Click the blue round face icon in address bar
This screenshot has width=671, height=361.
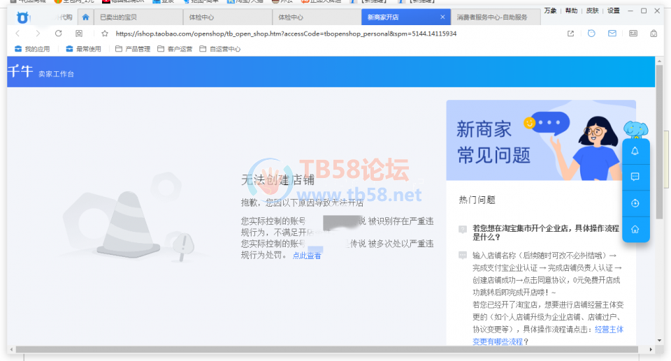click(591, 34)
